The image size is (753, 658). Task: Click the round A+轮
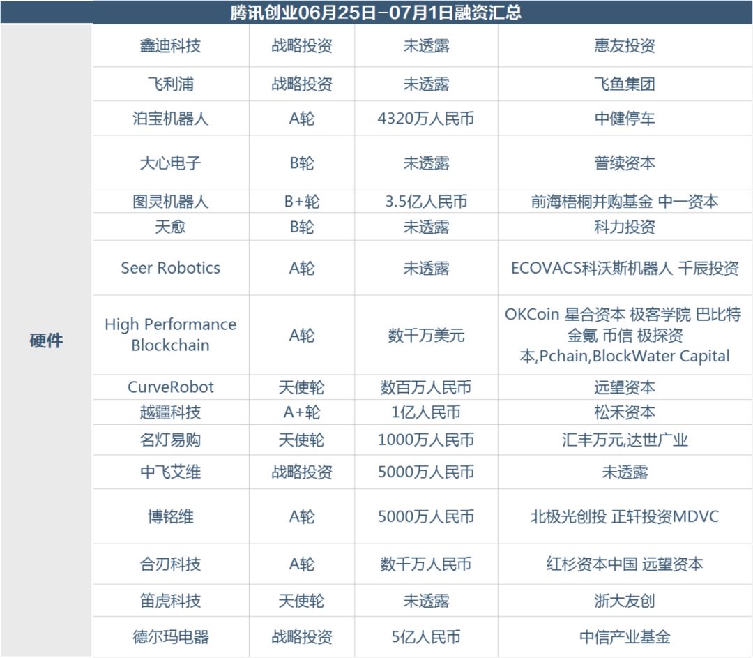(x=302, y=412)
